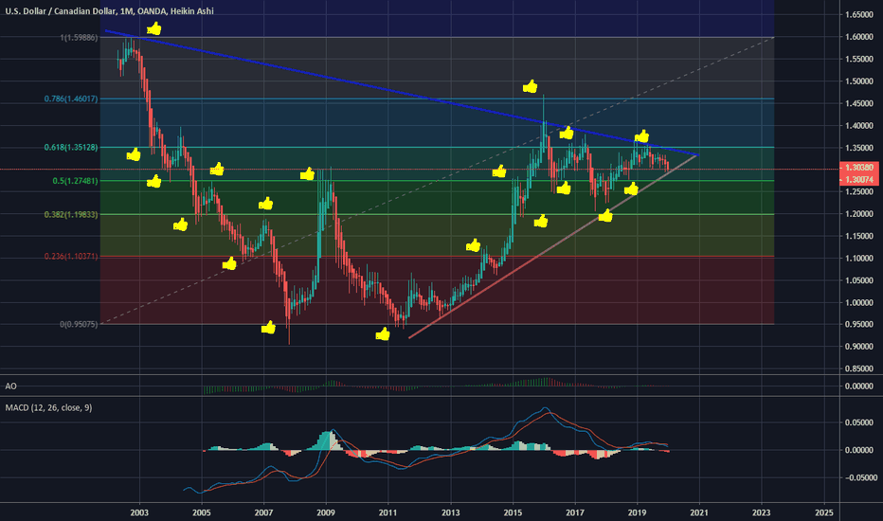883x521 pixels.
Task: Click the AO indicator label
Action: pos(10,386)
